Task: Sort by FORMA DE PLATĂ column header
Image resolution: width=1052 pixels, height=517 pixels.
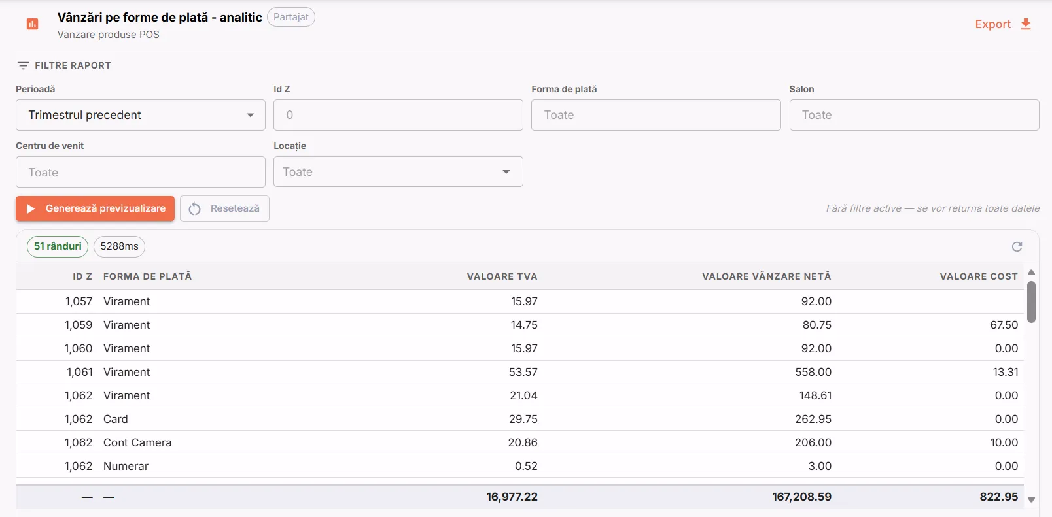Action: coord(148,276)
